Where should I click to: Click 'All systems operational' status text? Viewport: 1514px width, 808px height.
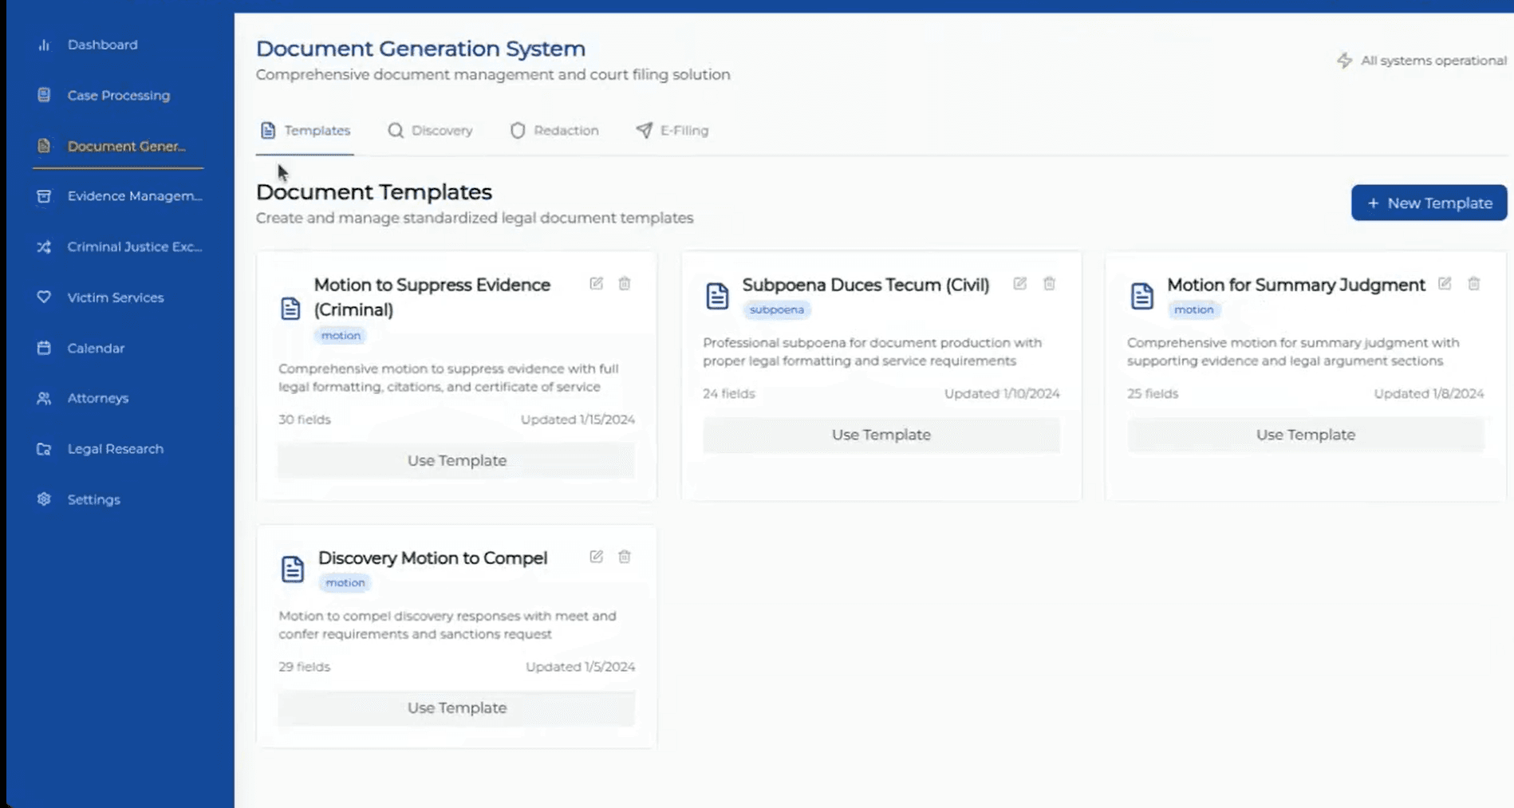click(x=1433, y=61)
